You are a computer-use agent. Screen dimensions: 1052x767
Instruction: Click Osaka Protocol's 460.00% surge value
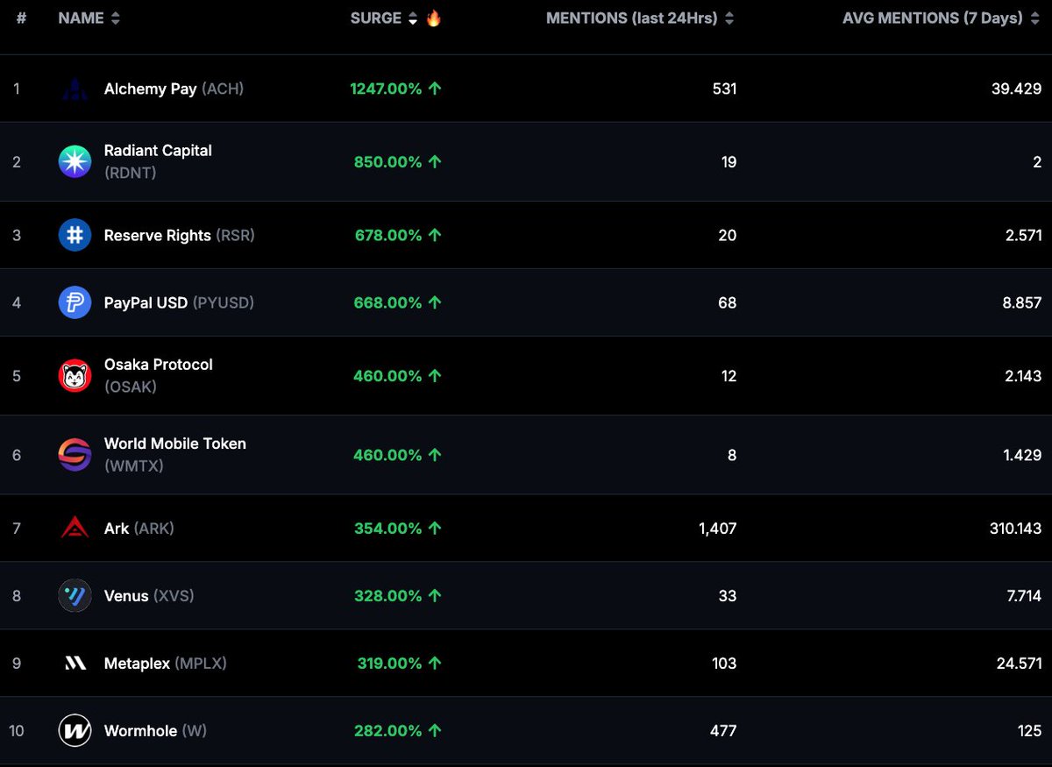(388, 376)
